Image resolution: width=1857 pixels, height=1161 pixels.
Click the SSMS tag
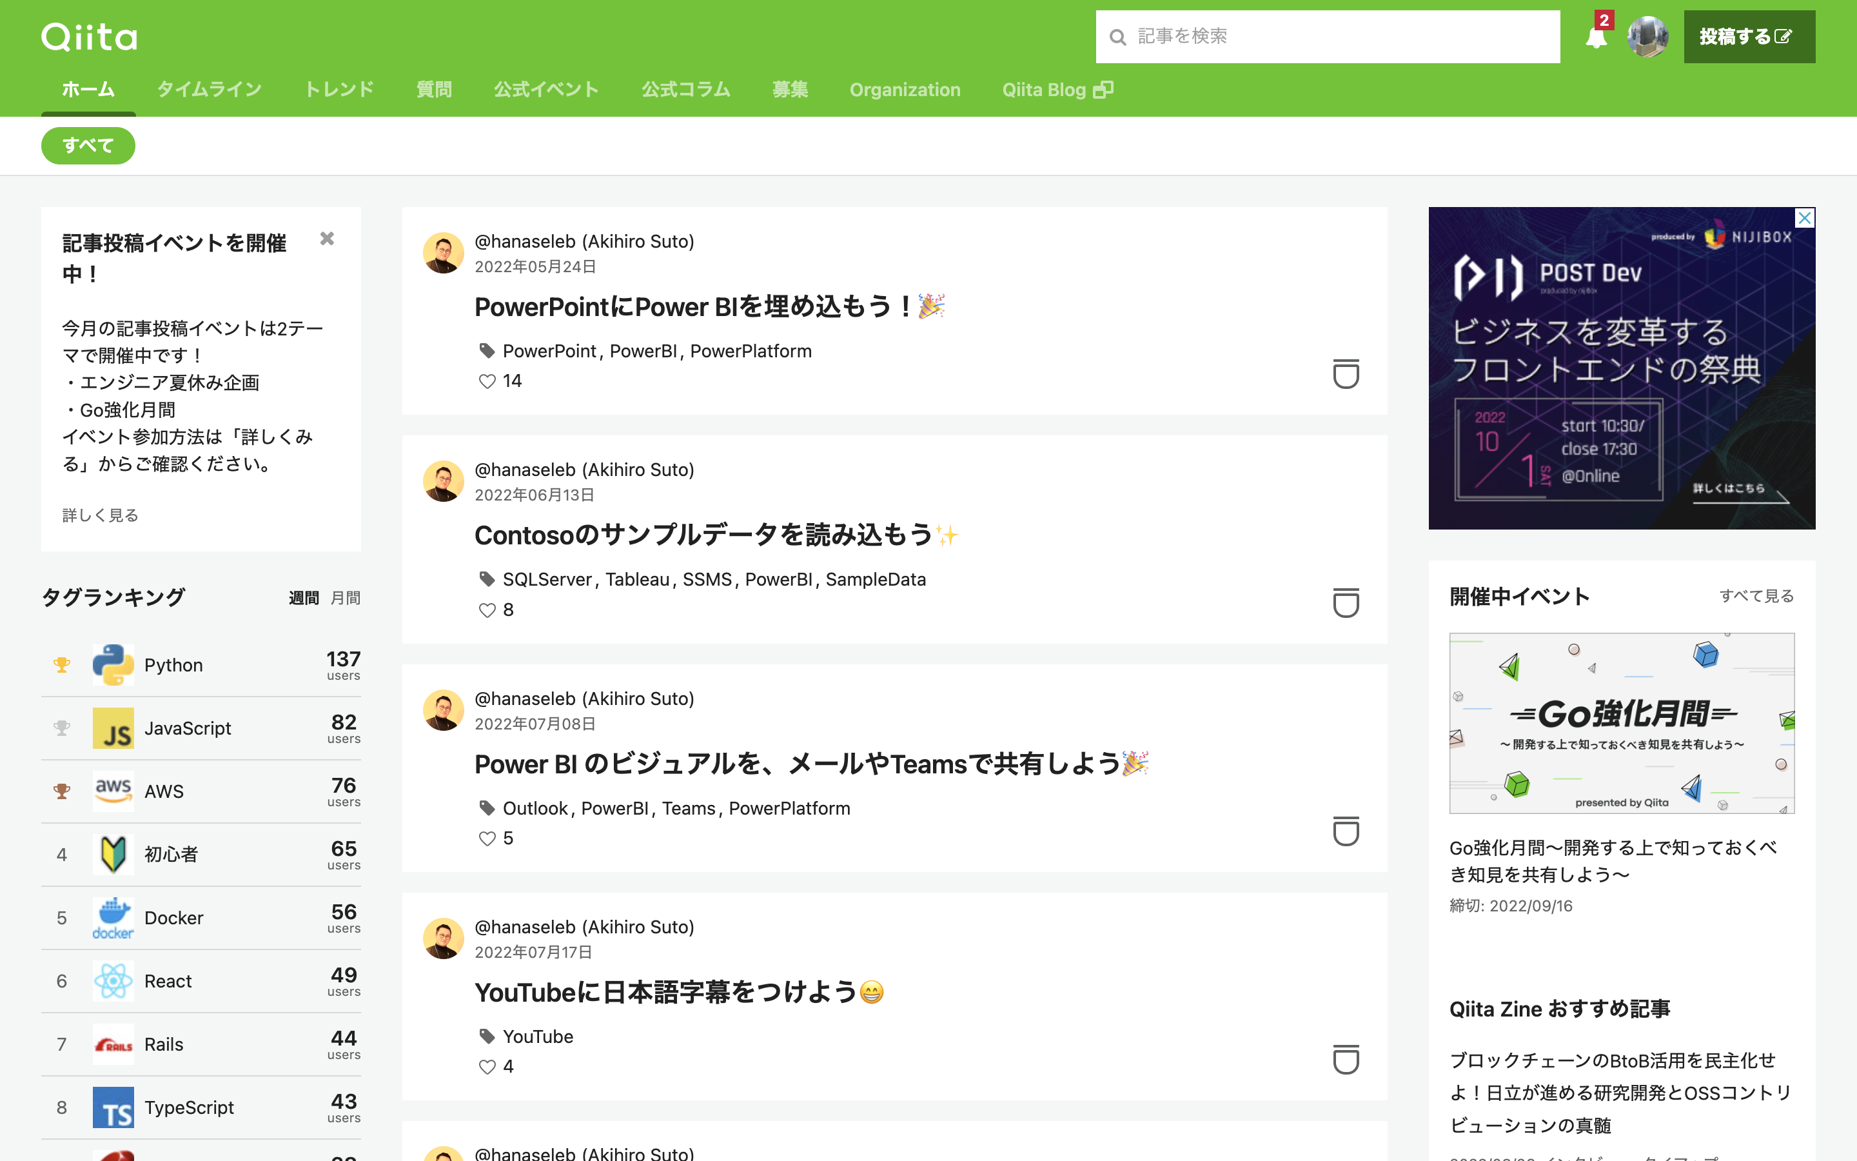coord(707,580)
